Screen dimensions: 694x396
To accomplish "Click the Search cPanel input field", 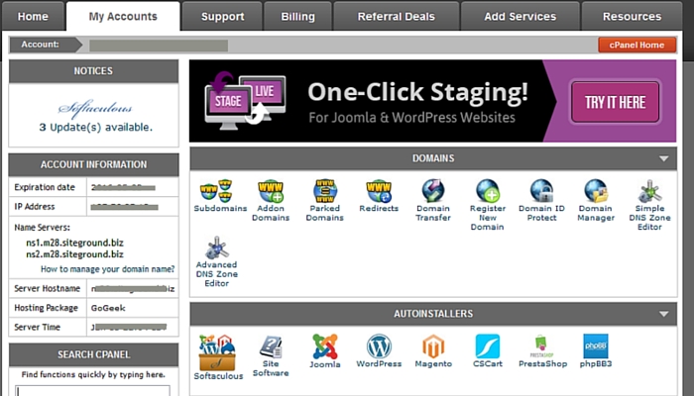I will 92,391.
